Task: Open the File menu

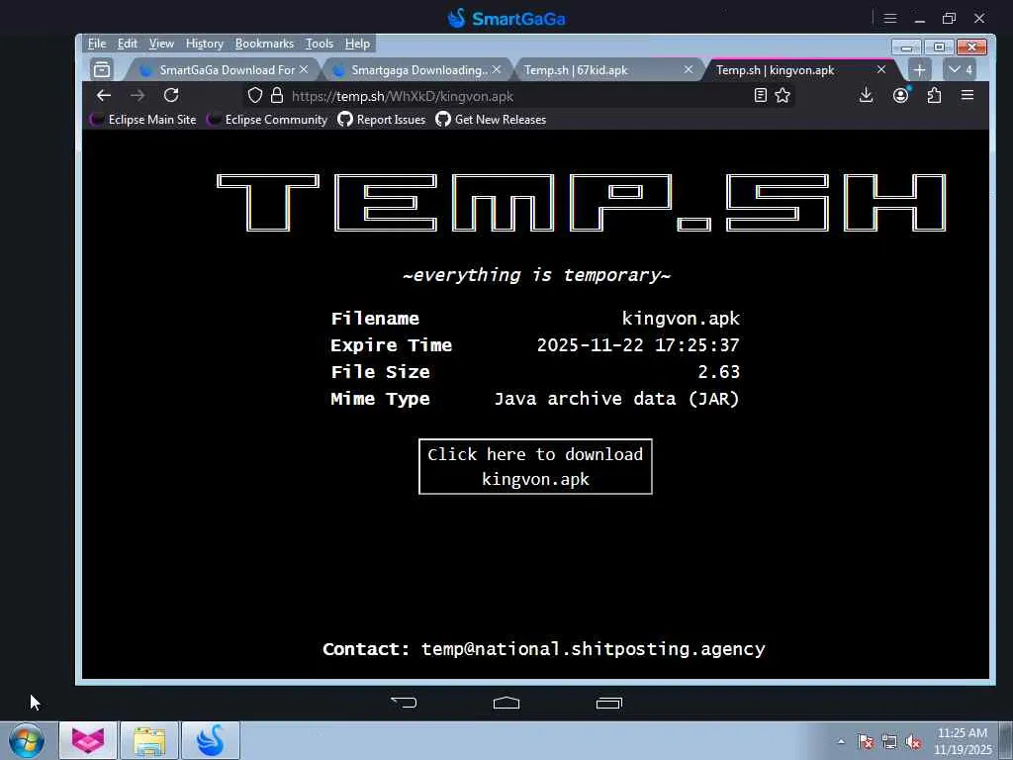Action: click(97, 44)
